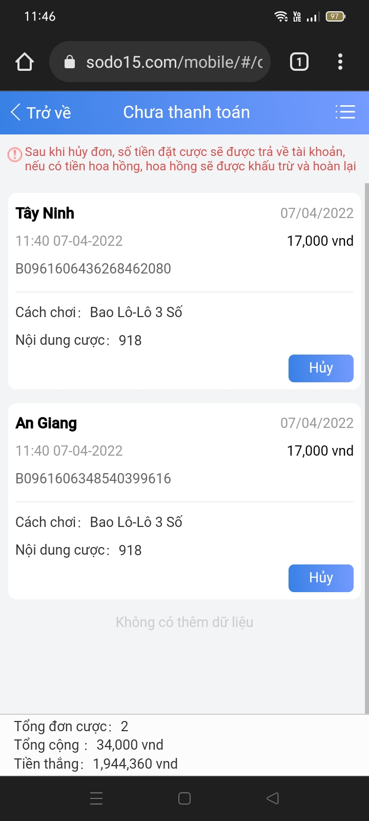Select the An Giang bet card title
Screen dimensions: 369x821
click(46, 423)
